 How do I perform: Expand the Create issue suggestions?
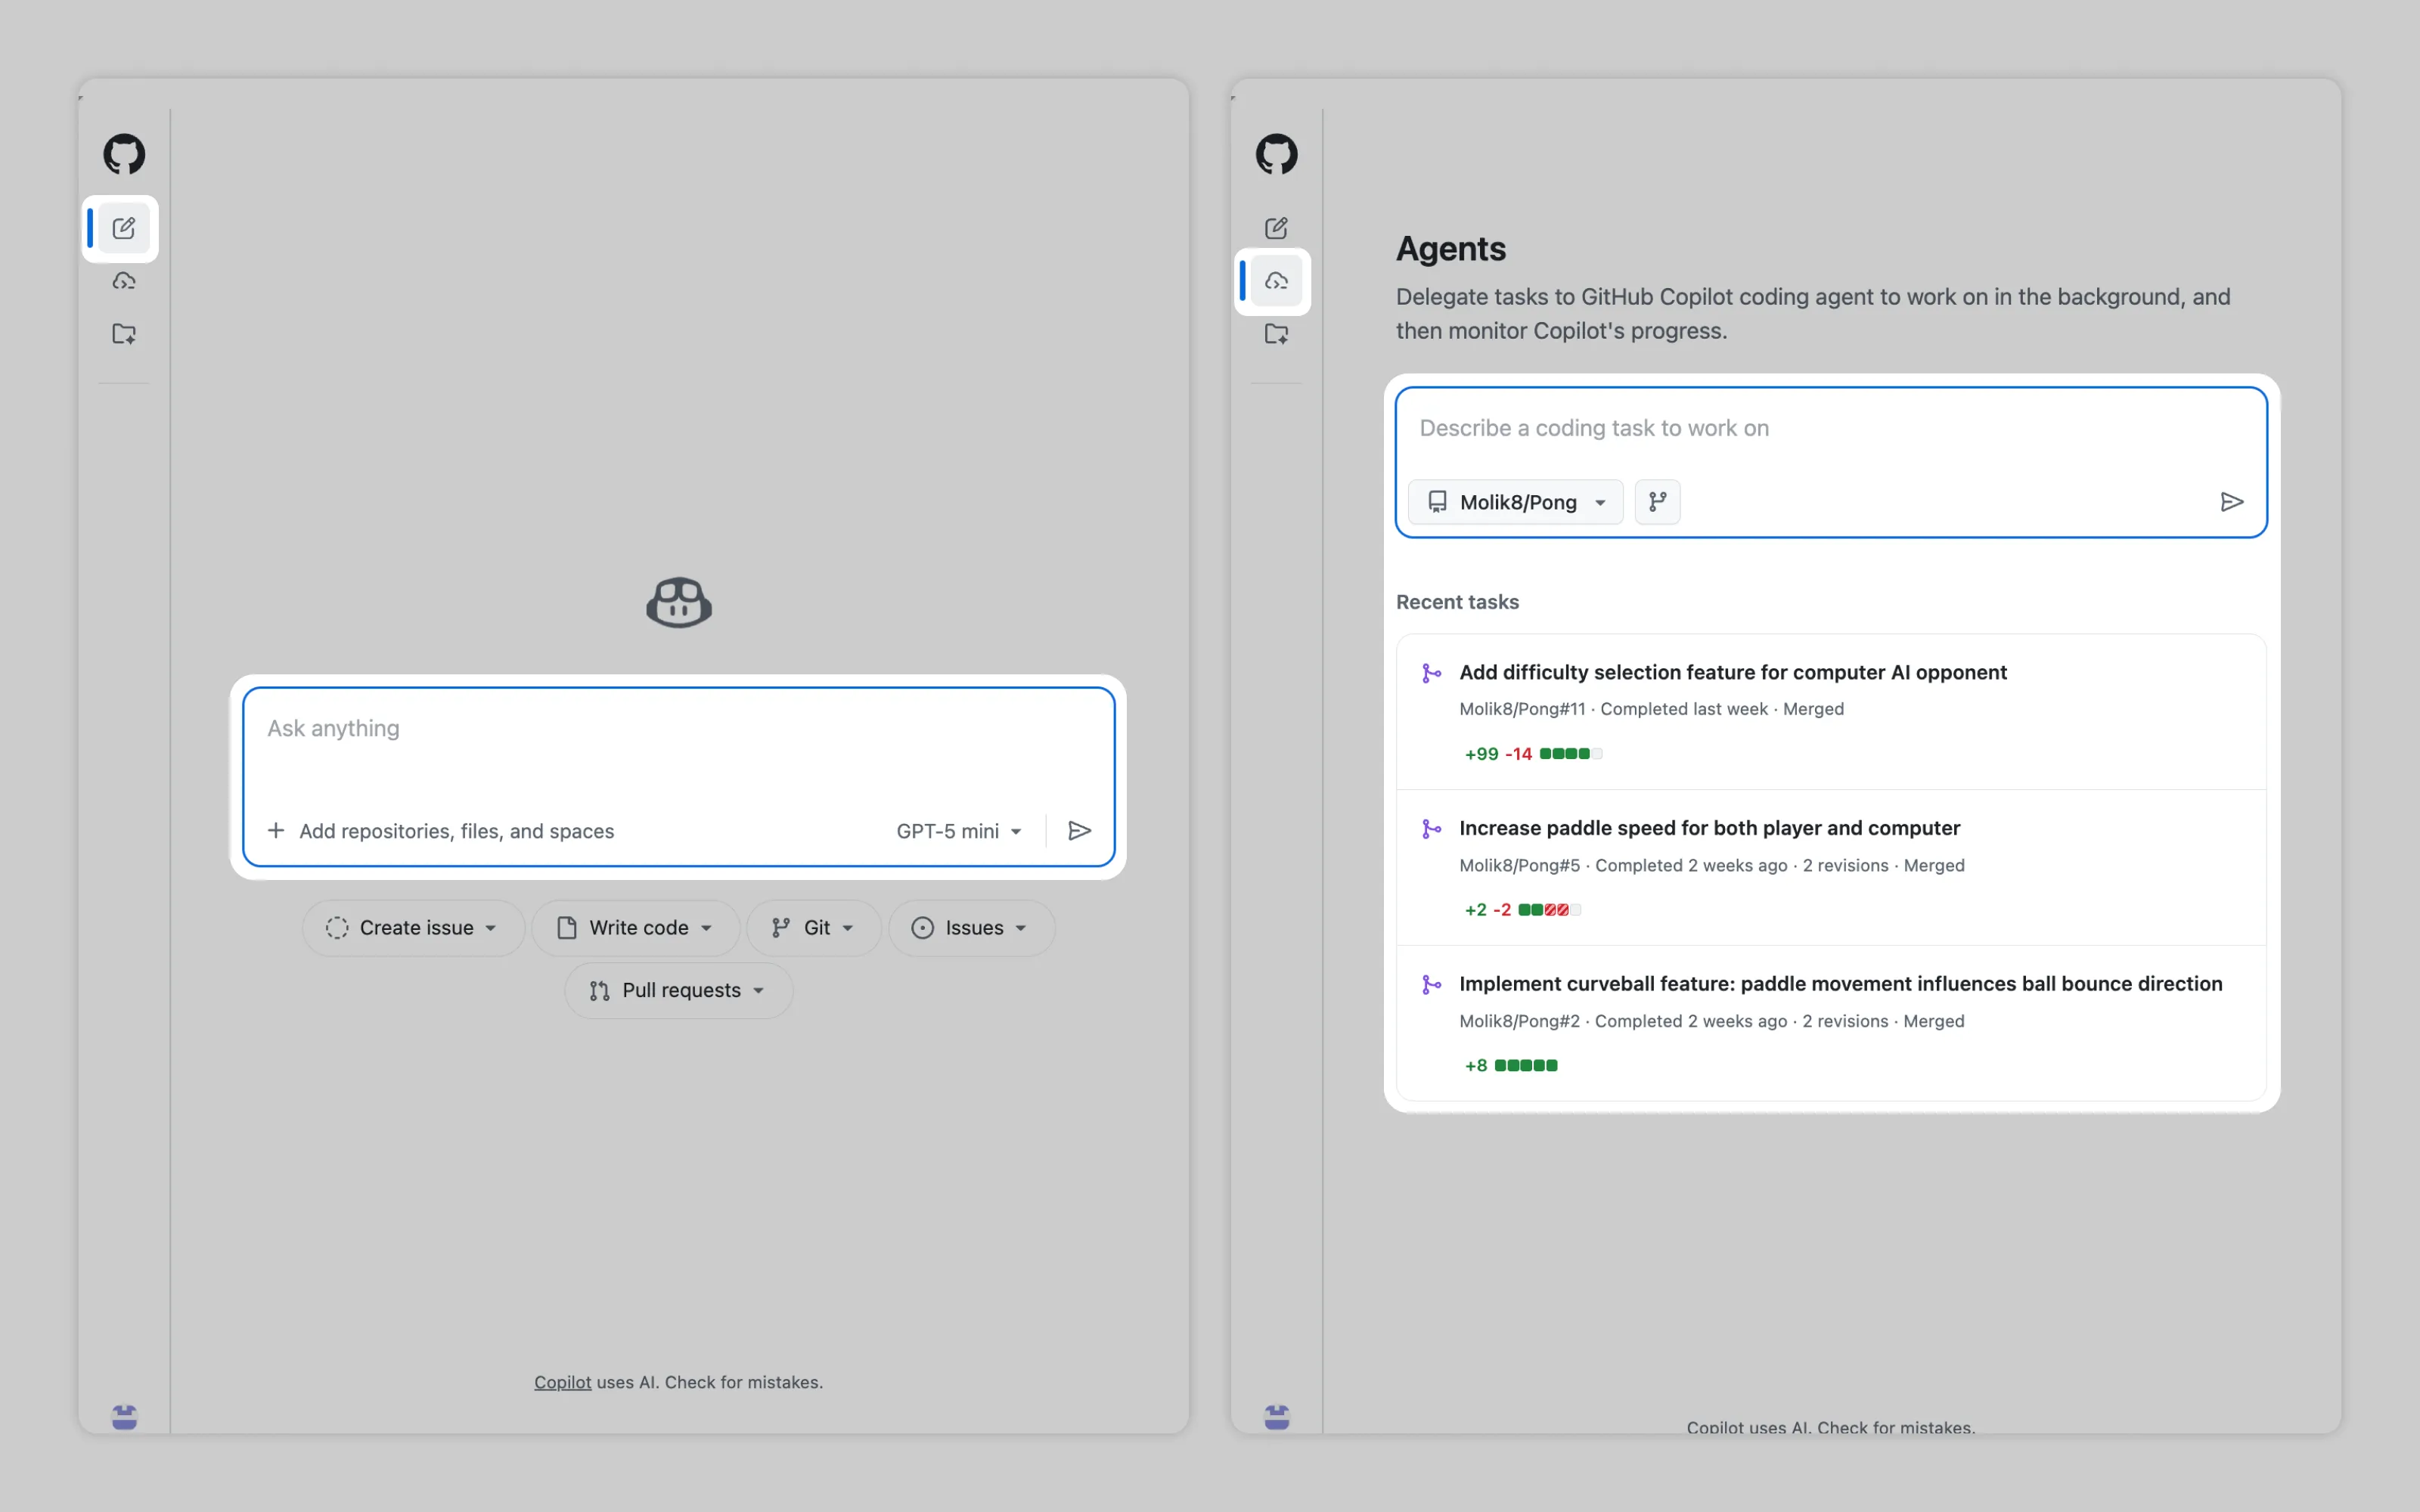413,928
